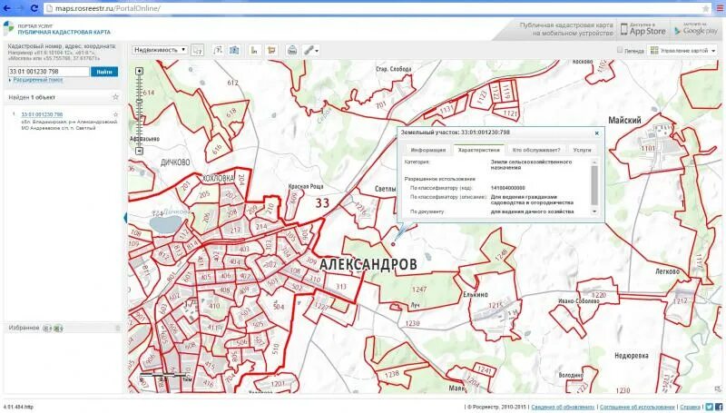Click parcel 1247 label on map
Viewport: 726px width, 413px height.
419,290
